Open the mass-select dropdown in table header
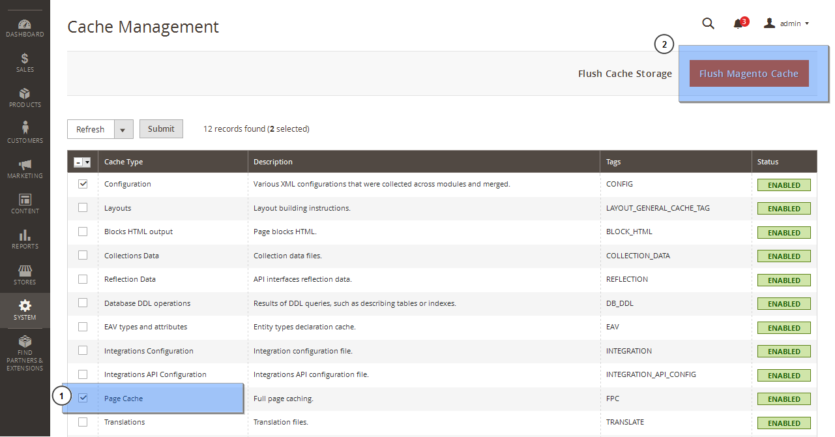Screen dimensions: 835x437 tap(83, 162)
